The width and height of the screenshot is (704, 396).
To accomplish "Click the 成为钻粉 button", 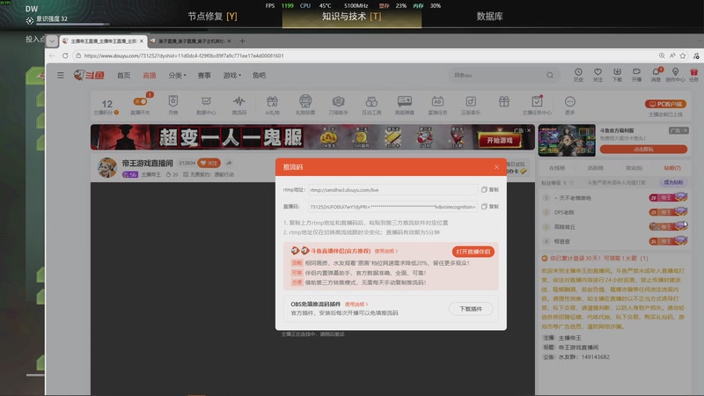I will 673,182.
